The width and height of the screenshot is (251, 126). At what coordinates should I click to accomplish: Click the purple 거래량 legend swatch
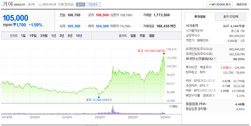pyautogui.click(x=170, y=106)
